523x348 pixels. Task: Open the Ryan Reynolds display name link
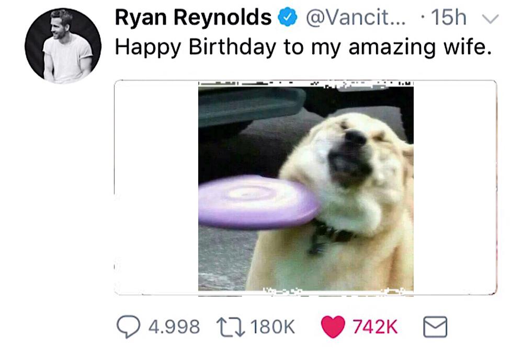[193, 17]
